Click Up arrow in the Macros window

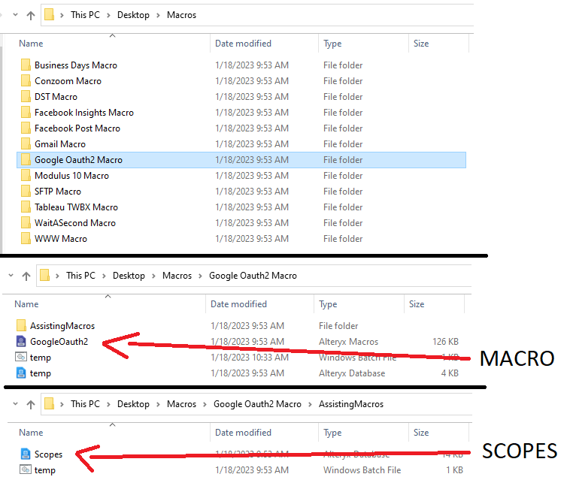click(31, 15)
